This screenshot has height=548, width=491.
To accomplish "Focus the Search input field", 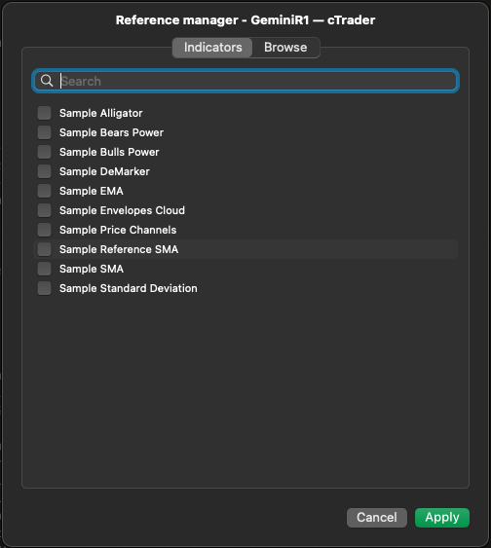I will tap(245, 81).
